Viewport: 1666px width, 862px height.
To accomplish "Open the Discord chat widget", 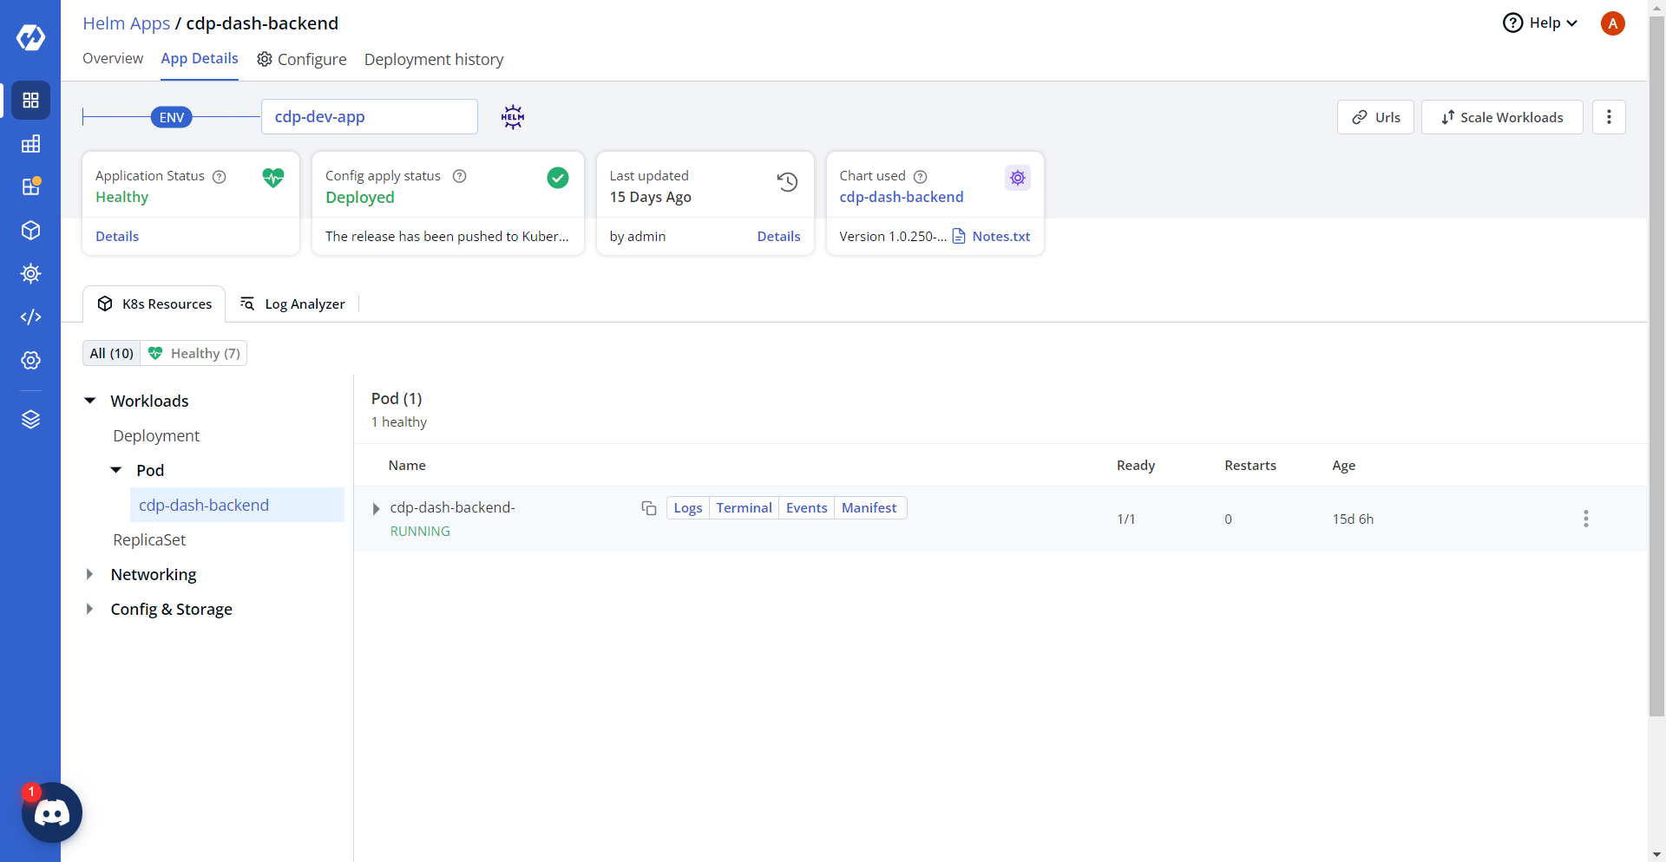I will coord(51,813).
